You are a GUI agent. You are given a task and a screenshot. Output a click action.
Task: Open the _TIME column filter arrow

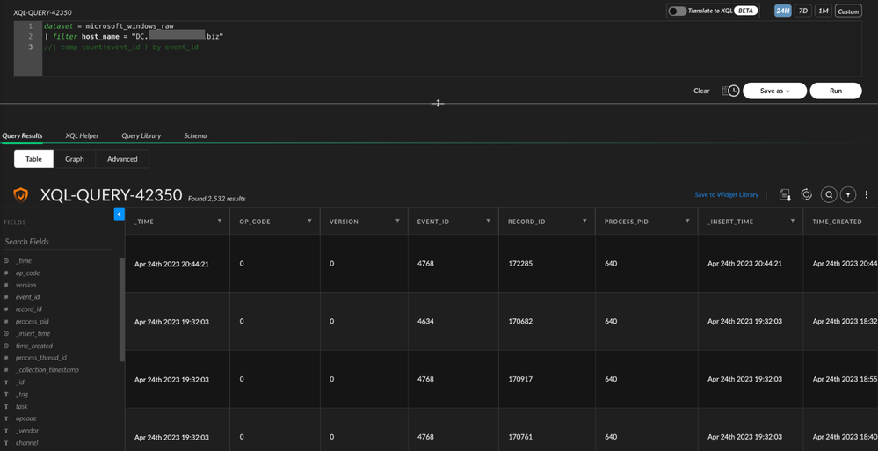tap(220, 222)
